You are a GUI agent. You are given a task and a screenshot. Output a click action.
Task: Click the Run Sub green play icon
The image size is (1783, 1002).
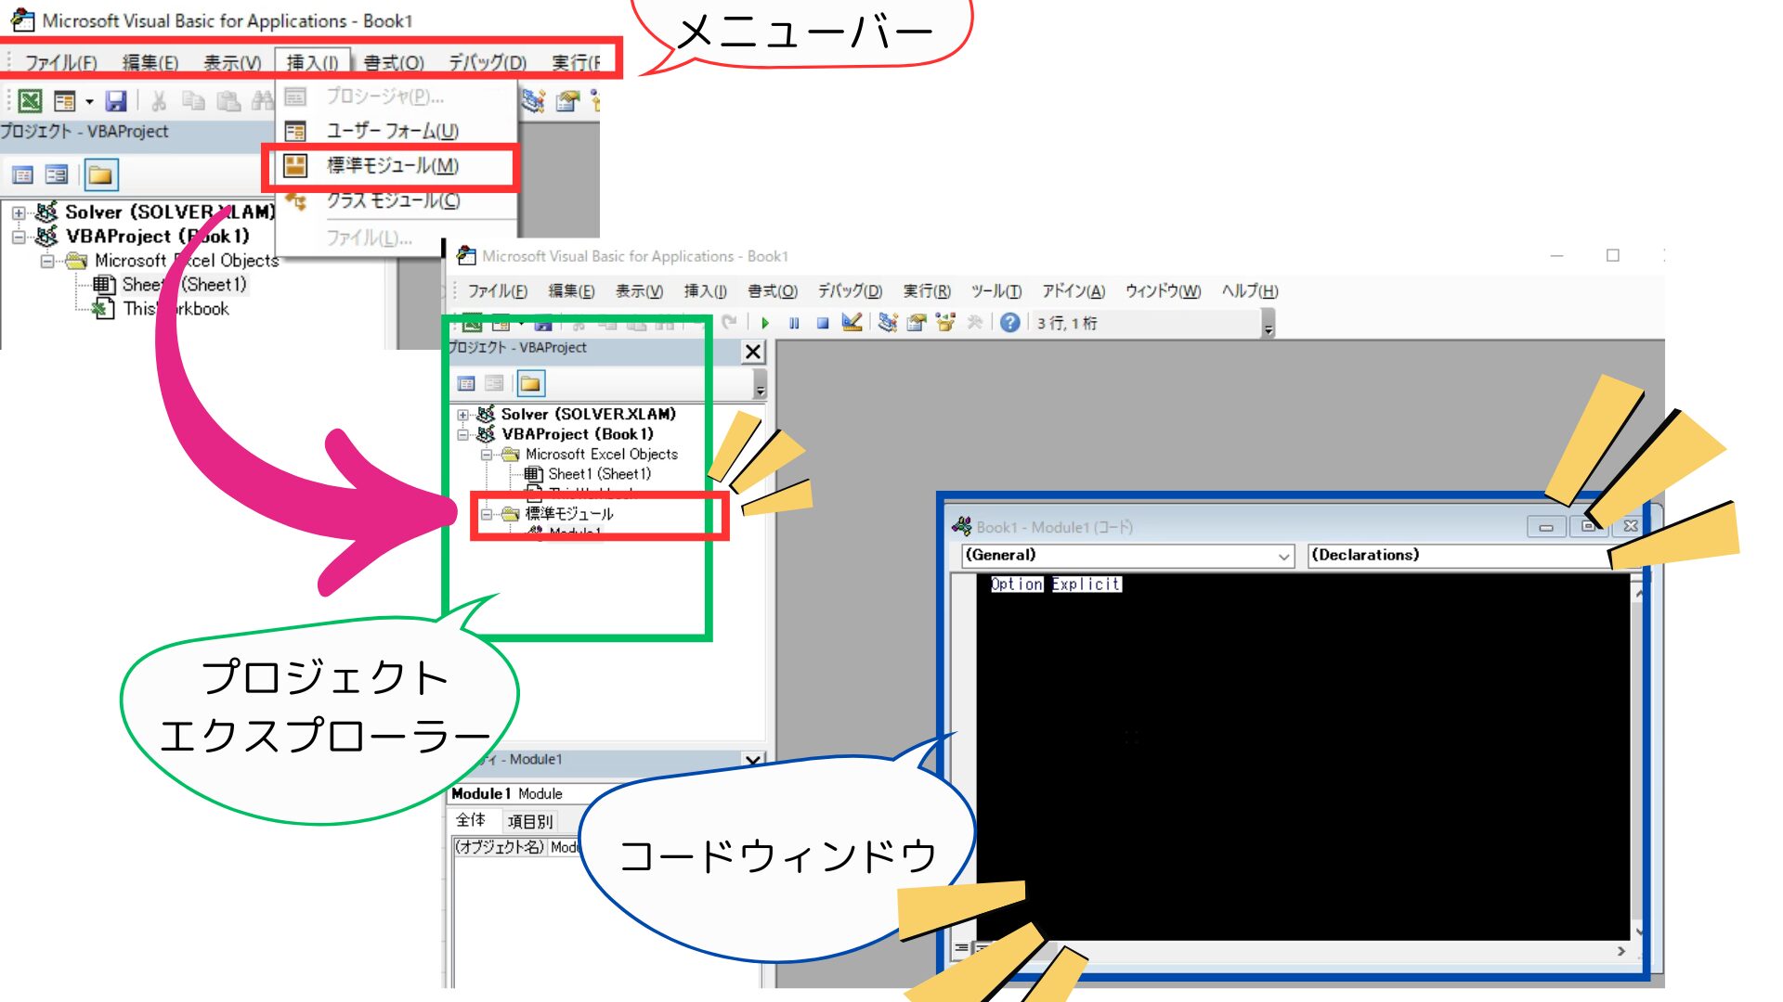765,323
